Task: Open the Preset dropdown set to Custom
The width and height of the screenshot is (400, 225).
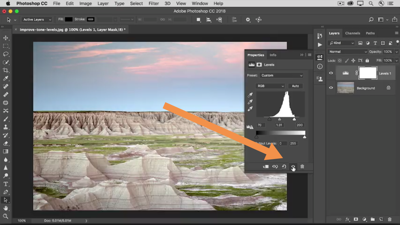Action: click(282, 75)
